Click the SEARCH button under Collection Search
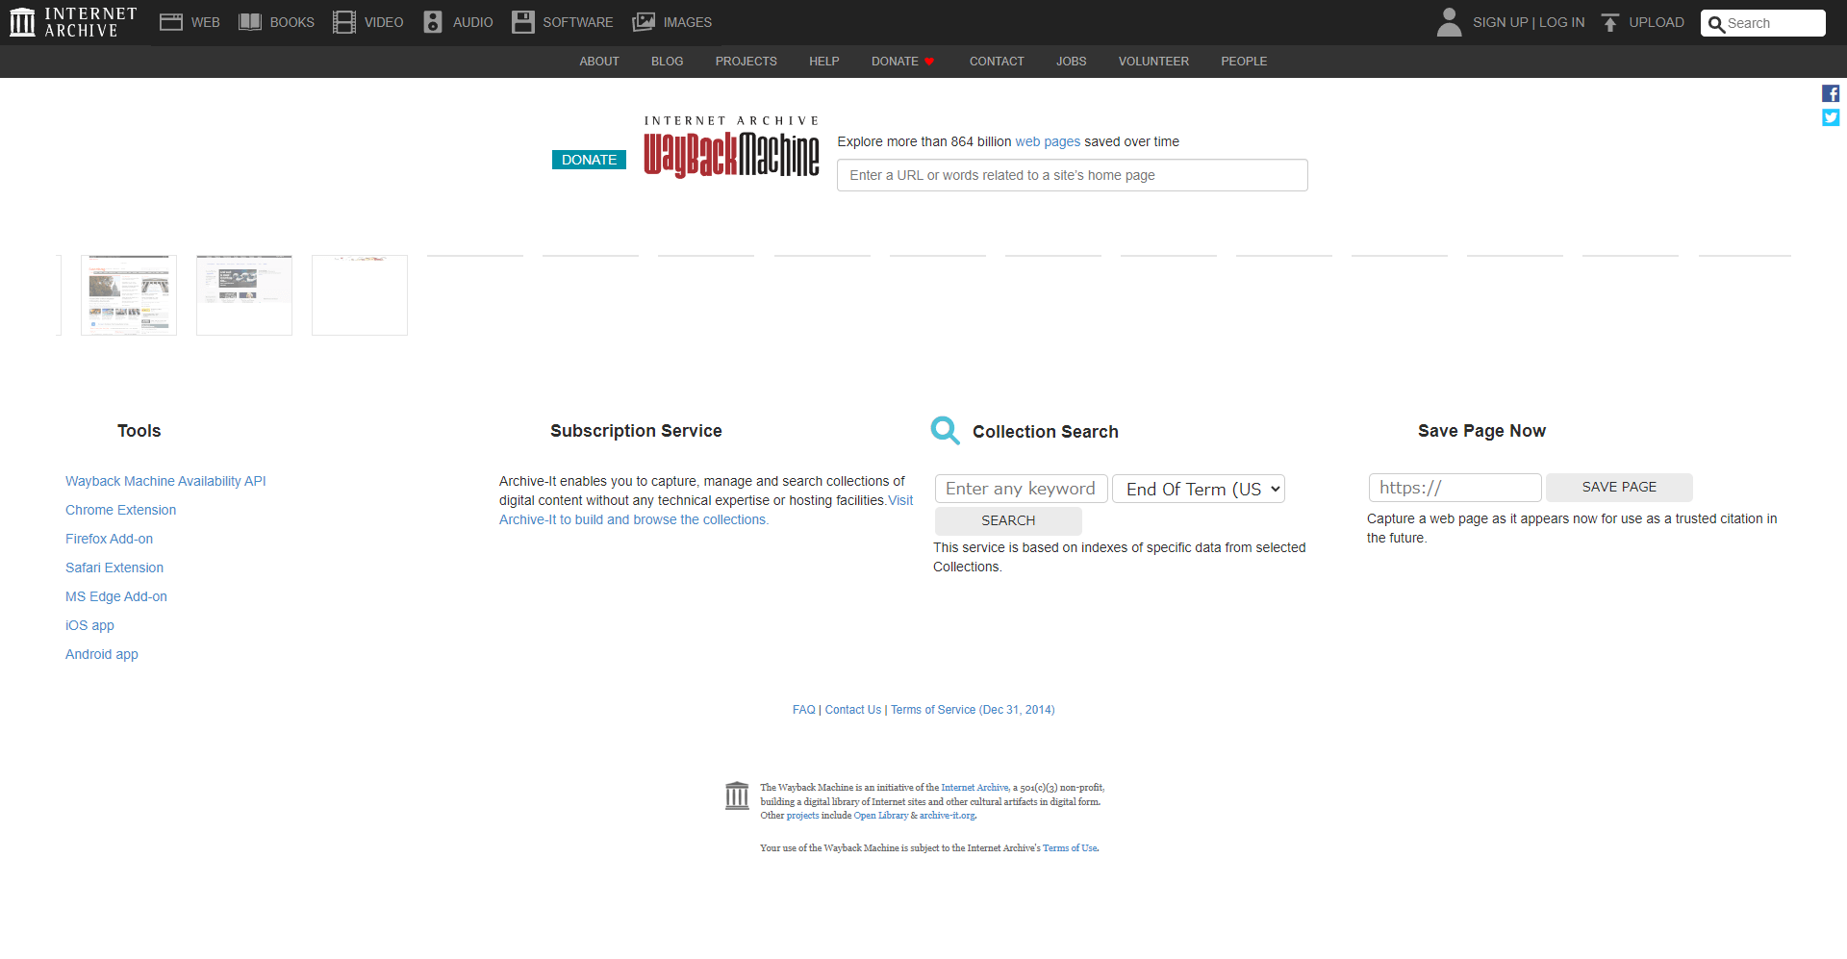This screenshot has width=1847, height=959. pos(1008,520)
